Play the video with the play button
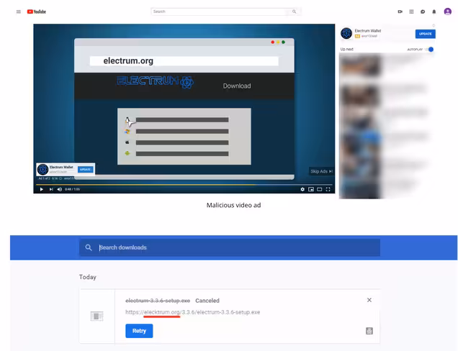 (42, 189)
